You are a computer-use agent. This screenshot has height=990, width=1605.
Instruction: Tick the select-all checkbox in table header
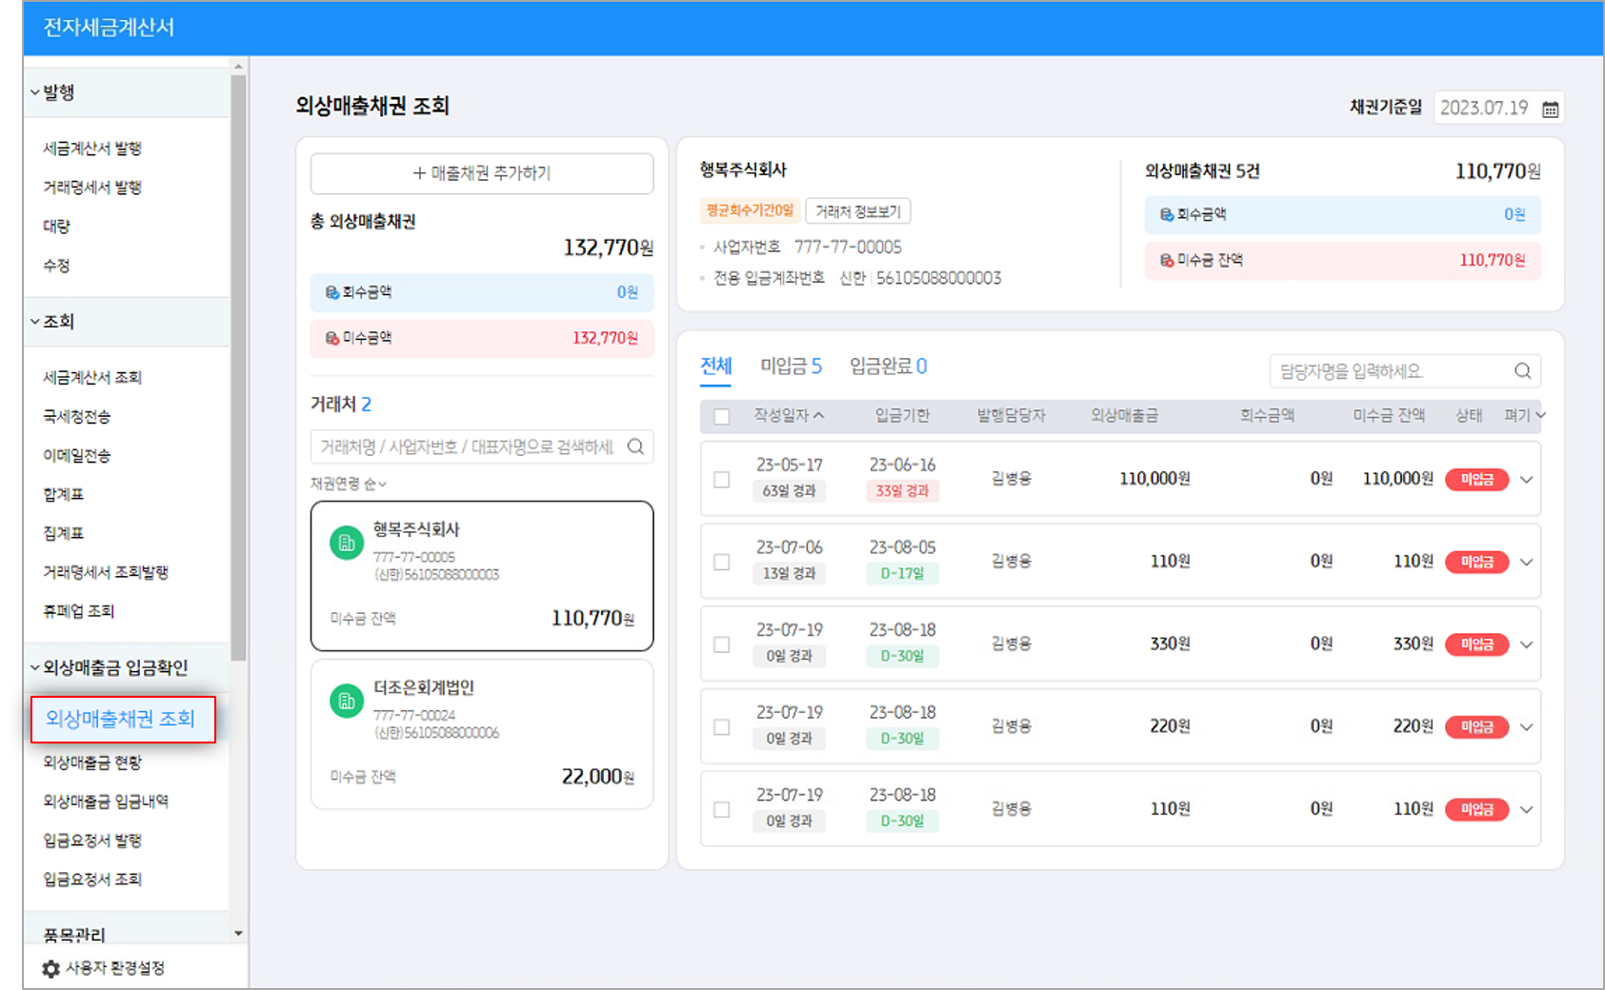722,416
